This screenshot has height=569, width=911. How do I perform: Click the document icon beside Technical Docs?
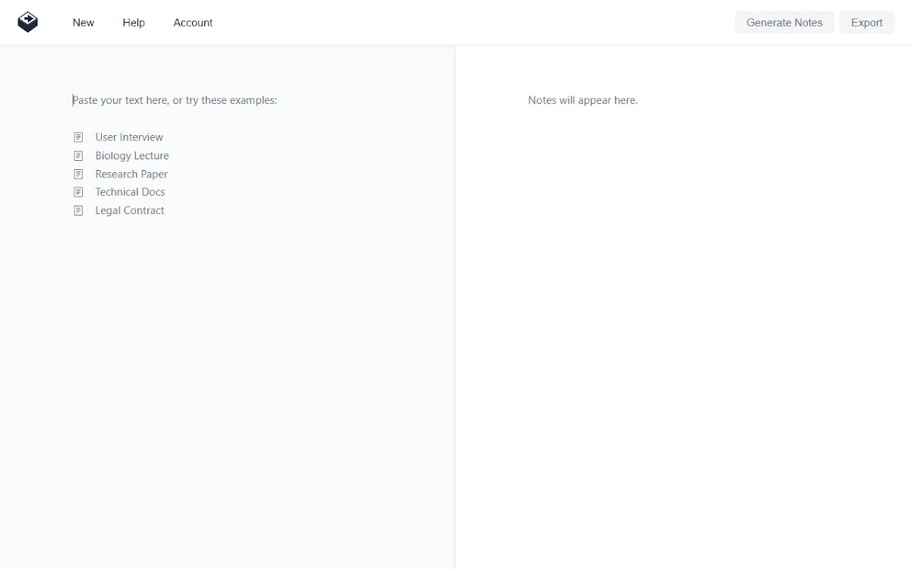[78, 192]
